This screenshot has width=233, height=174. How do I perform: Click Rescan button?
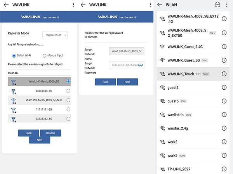(x=50, y=133)
